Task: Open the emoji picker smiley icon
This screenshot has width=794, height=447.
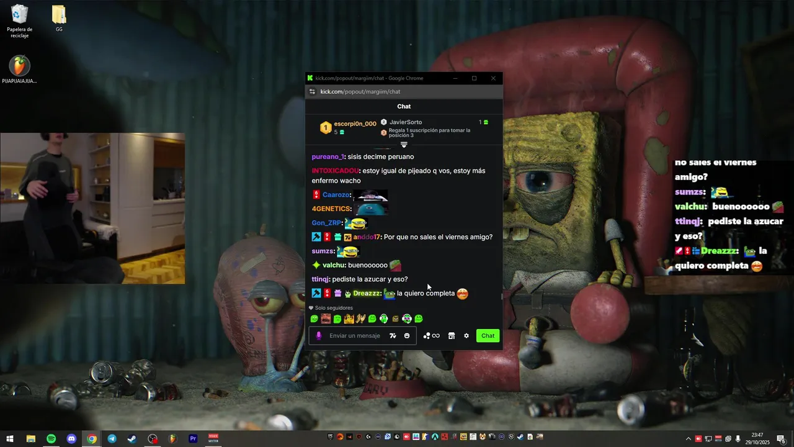Action: pyautogui.click(x=407, y=336)
